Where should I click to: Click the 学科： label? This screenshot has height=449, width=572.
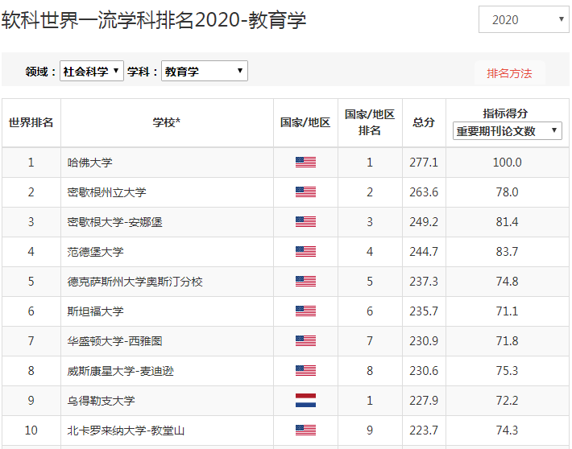[143, 72]
